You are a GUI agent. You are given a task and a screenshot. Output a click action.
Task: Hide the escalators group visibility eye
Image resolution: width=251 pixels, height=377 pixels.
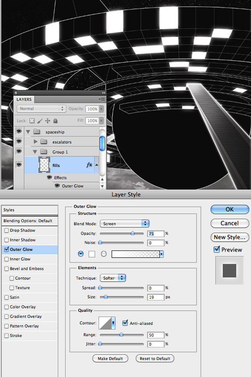[19, 141]
